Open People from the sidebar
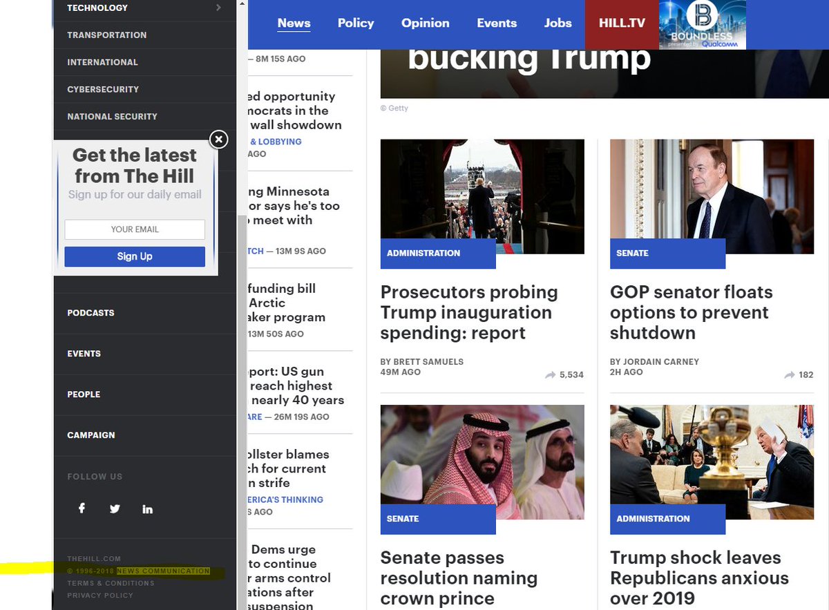Screen dimensions: 829x610 point(84,394)
